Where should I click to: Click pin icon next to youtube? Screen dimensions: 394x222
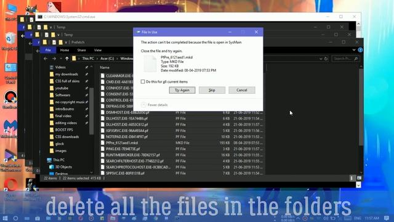coord(87,88)
